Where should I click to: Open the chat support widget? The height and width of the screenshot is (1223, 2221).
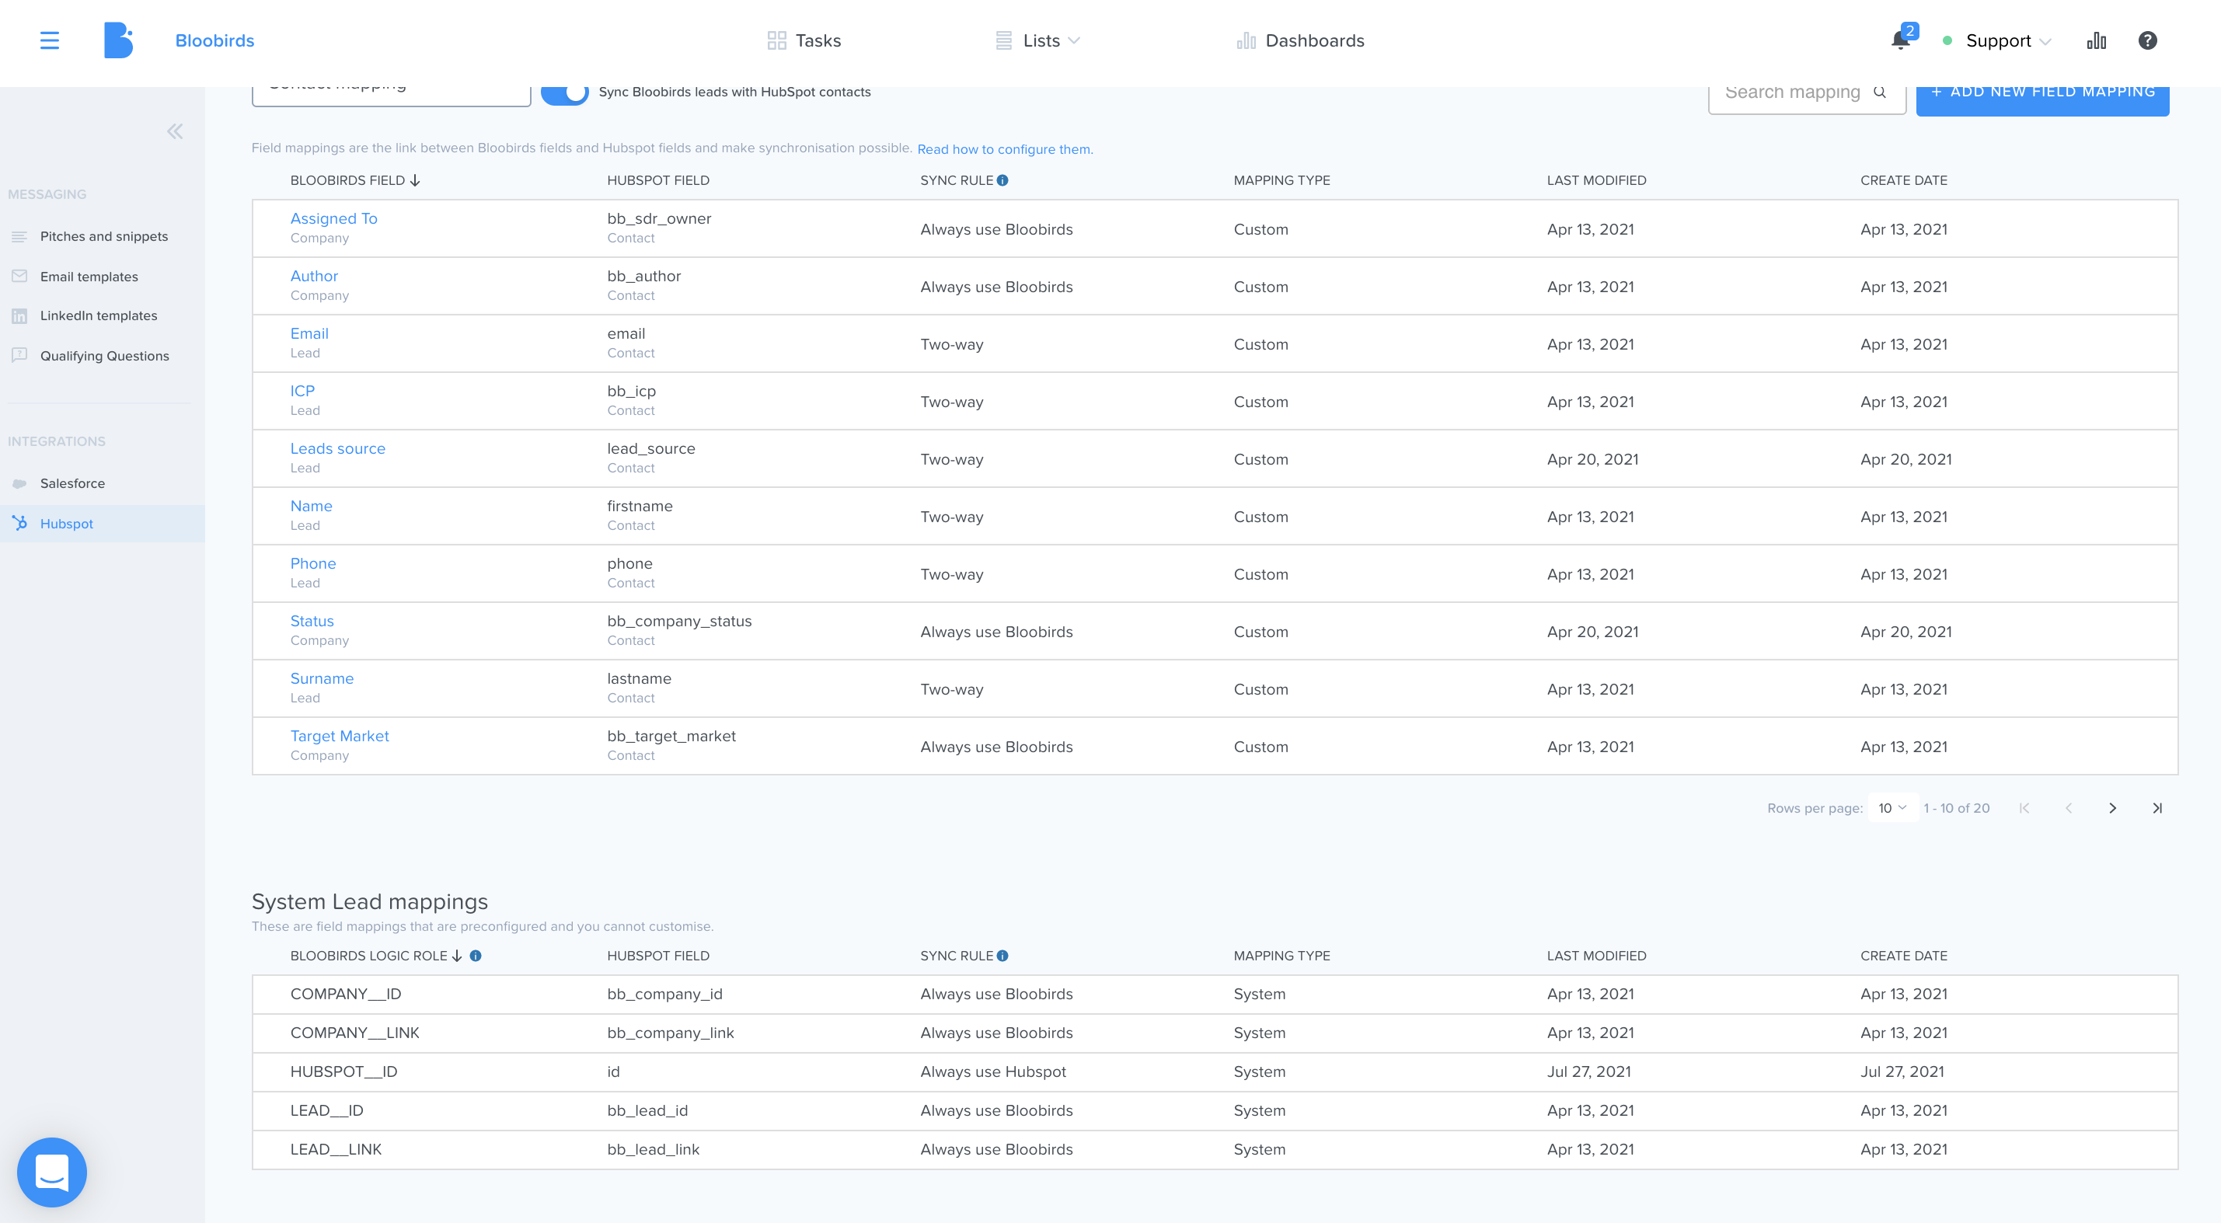tap(52, 1172)
